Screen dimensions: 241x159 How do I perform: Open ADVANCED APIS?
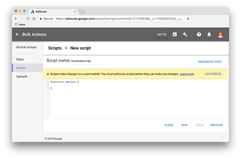210,62
